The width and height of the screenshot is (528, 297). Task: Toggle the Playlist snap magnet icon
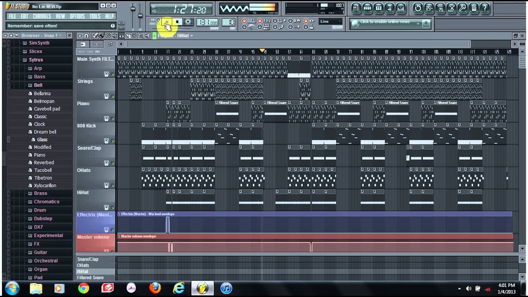pyautogui.click(x=86, y=36)
